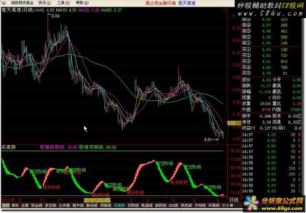Switch to the 合并底 indicator
The width and height of the screenshot is (306, 213).
(64, 205)
